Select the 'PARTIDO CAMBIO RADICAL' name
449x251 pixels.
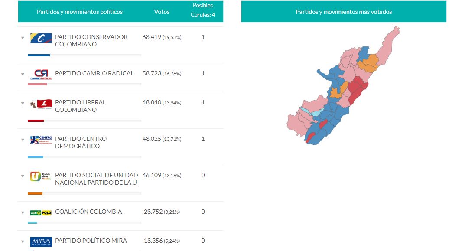(94, 73)
